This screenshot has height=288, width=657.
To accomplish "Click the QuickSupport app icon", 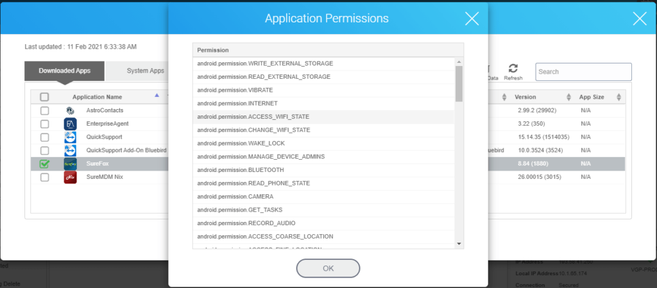I will (70, 137).
